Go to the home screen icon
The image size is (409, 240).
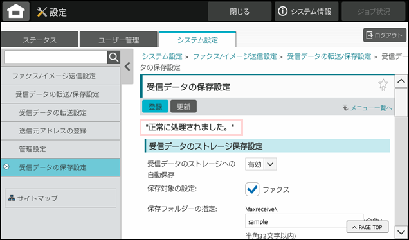coord(16,11)
